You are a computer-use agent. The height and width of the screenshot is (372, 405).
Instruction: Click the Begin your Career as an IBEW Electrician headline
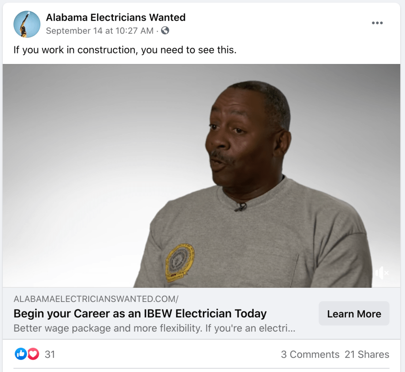(140, 314)
